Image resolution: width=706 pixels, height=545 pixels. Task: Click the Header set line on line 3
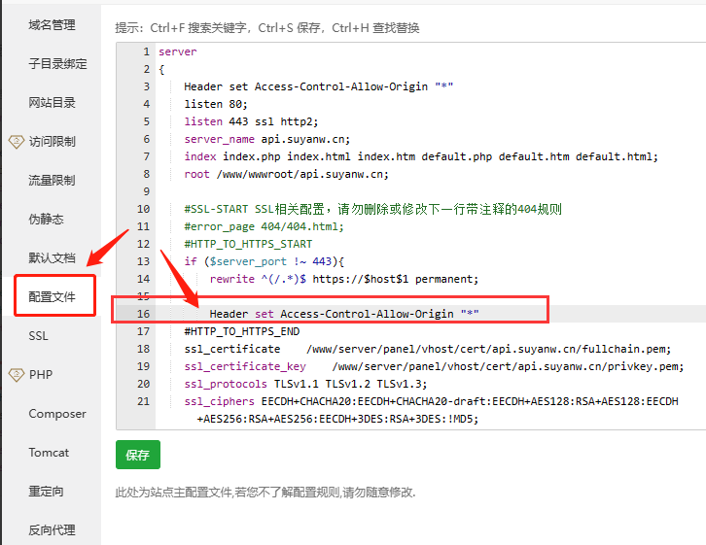point(318,86)
